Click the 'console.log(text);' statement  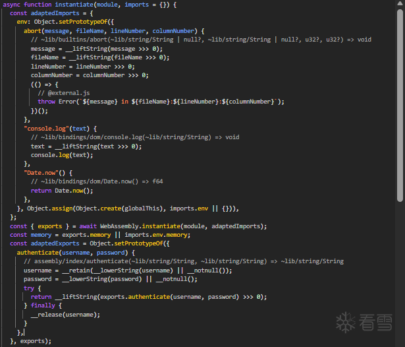62,155
